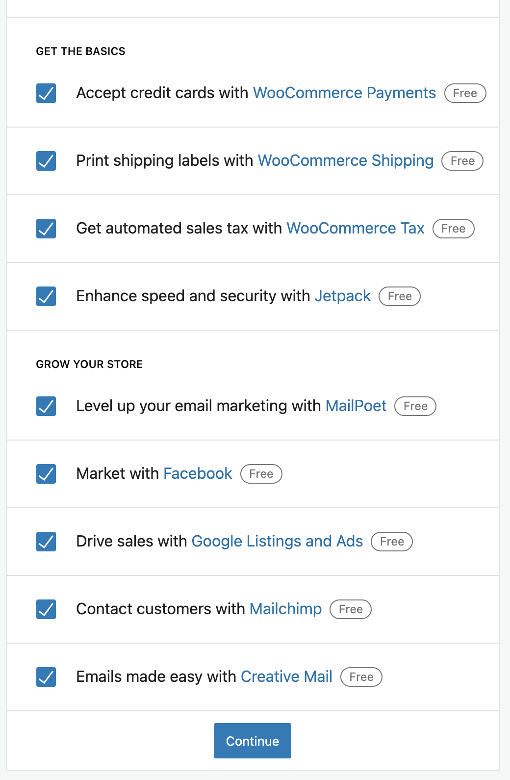
Task: Click the Free badge beside WooCommerce Payments
Action: 465,93
